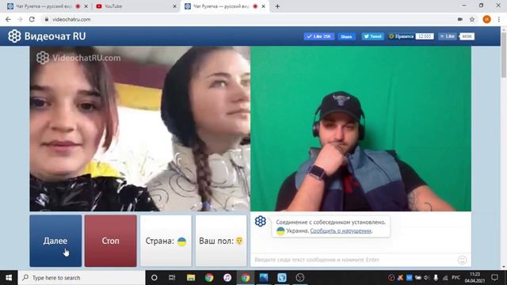
Task: Click the Type here to search box
Action: (82, 278)
